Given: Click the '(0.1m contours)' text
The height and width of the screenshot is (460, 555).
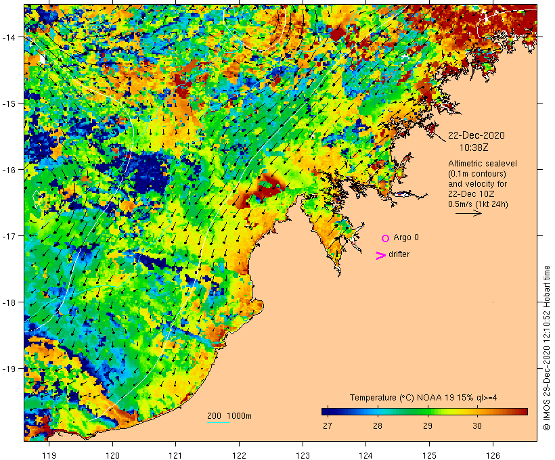Looking at the screenshot, I should (x=476, y=174).
